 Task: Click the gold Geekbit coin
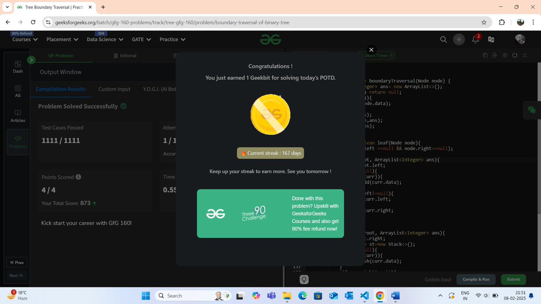(x=270, y=114)
